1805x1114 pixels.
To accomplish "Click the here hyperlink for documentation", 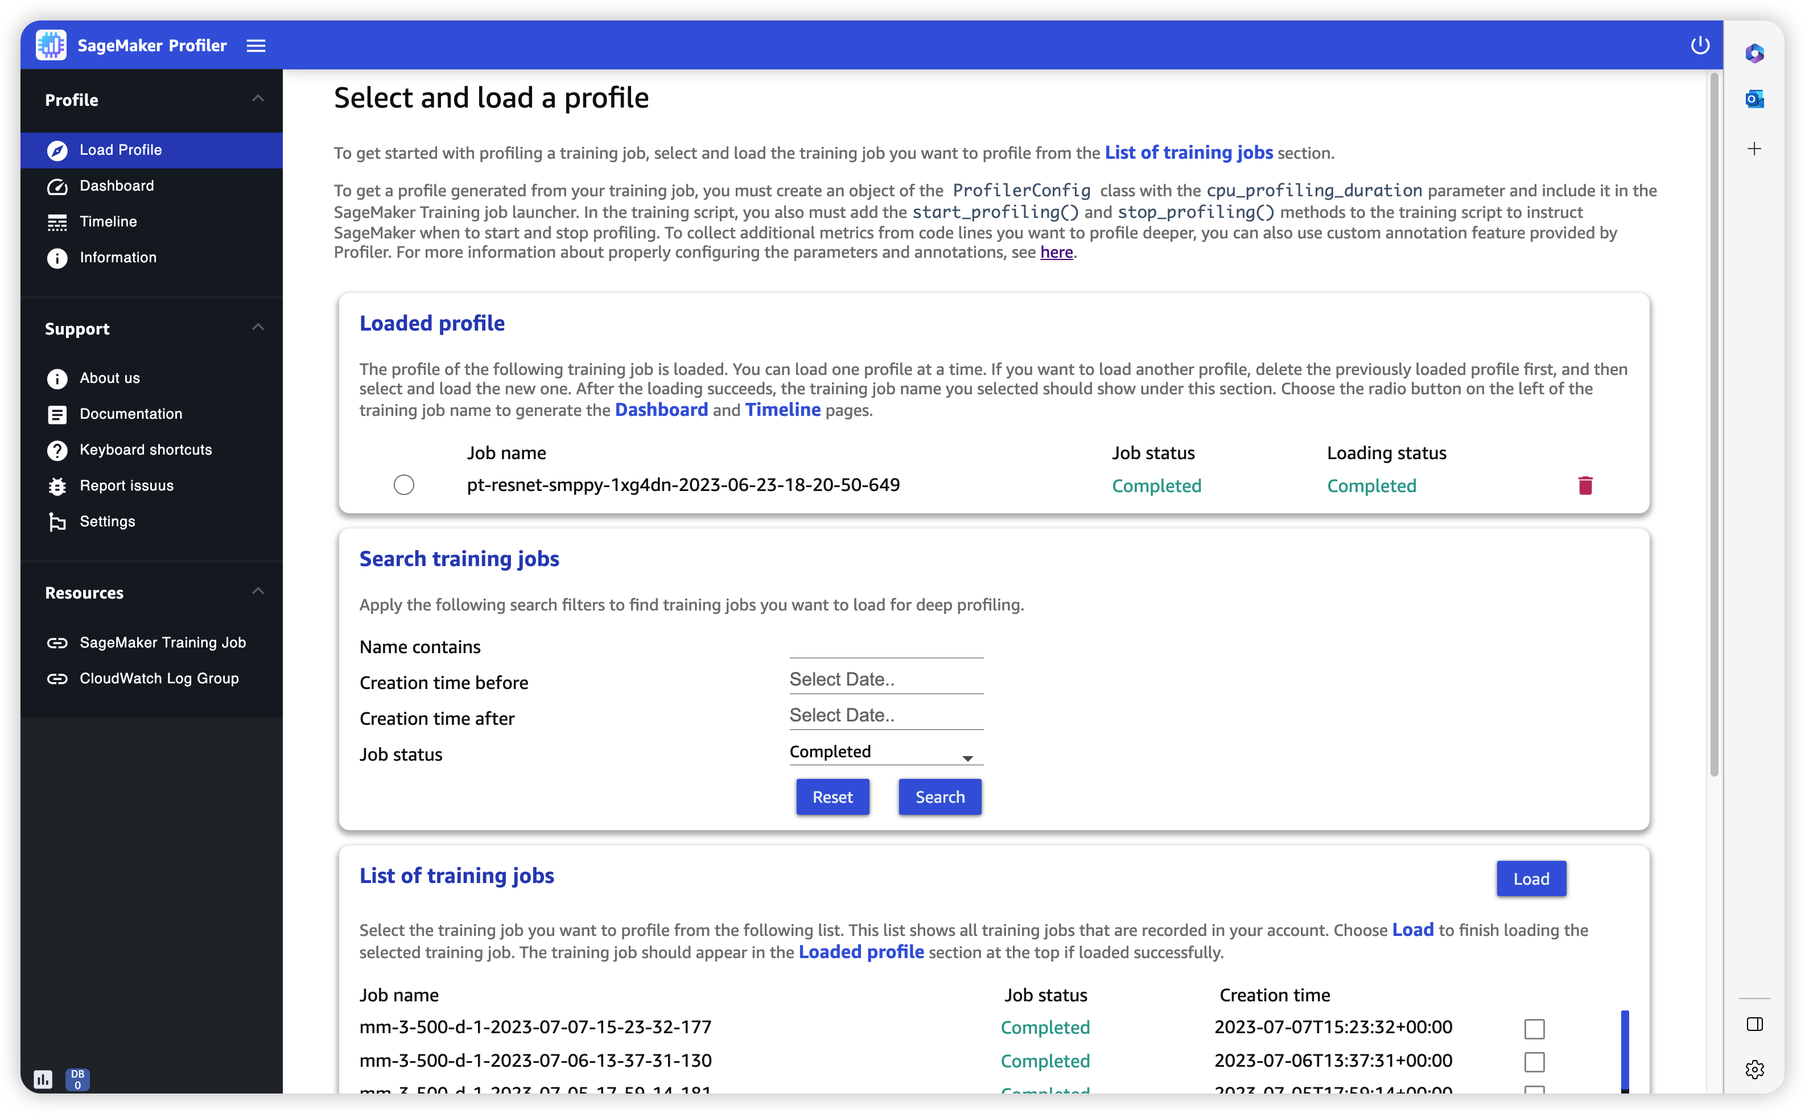I will [x=1056, y=251].
